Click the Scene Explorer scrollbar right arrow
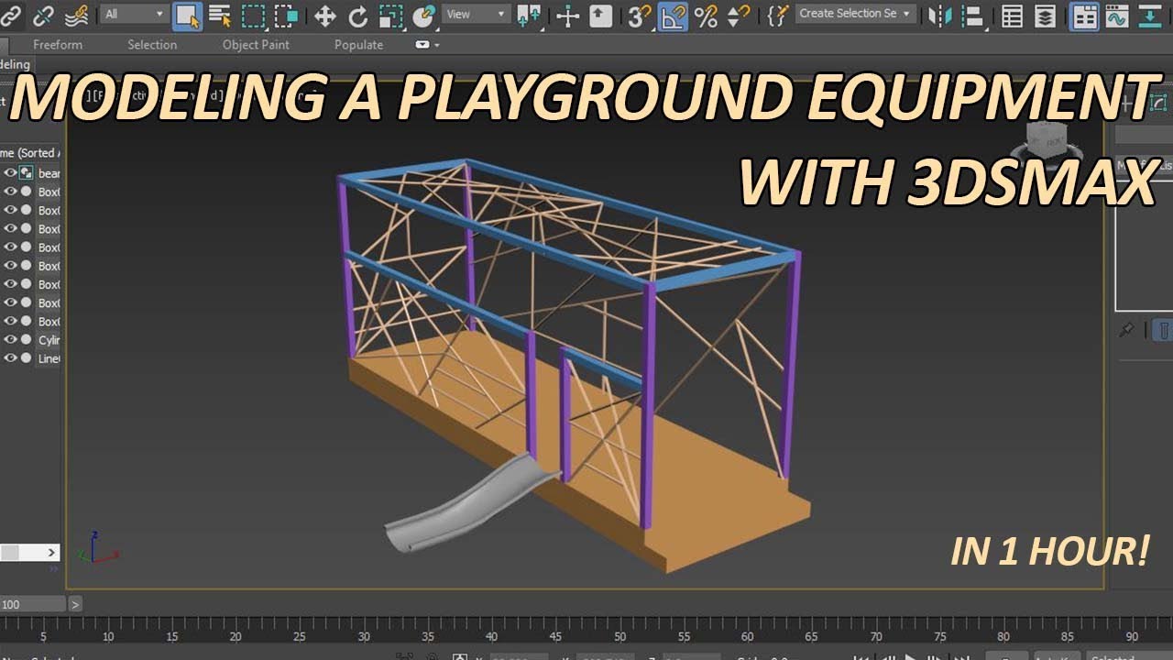Image resolution: width=1173 pixels, height=660 pixels. pos(53,553)
